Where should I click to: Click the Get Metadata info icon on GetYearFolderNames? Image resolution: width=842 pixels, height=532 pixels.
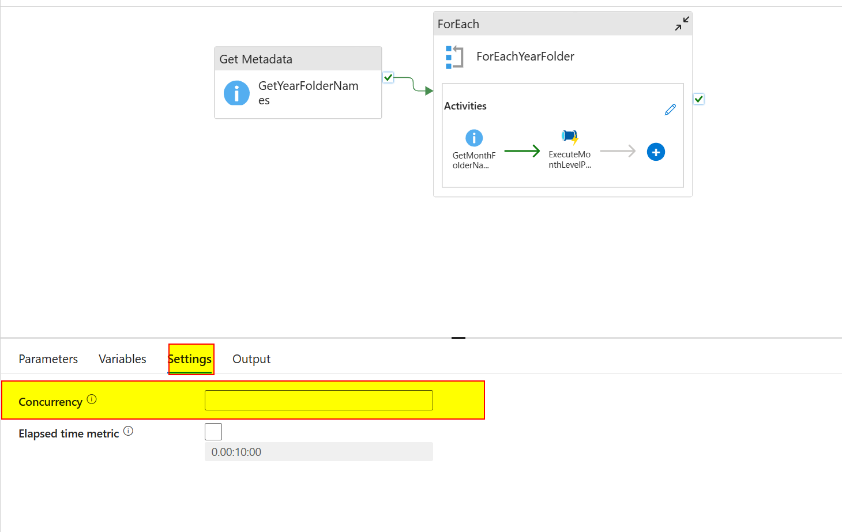(236, 93)
